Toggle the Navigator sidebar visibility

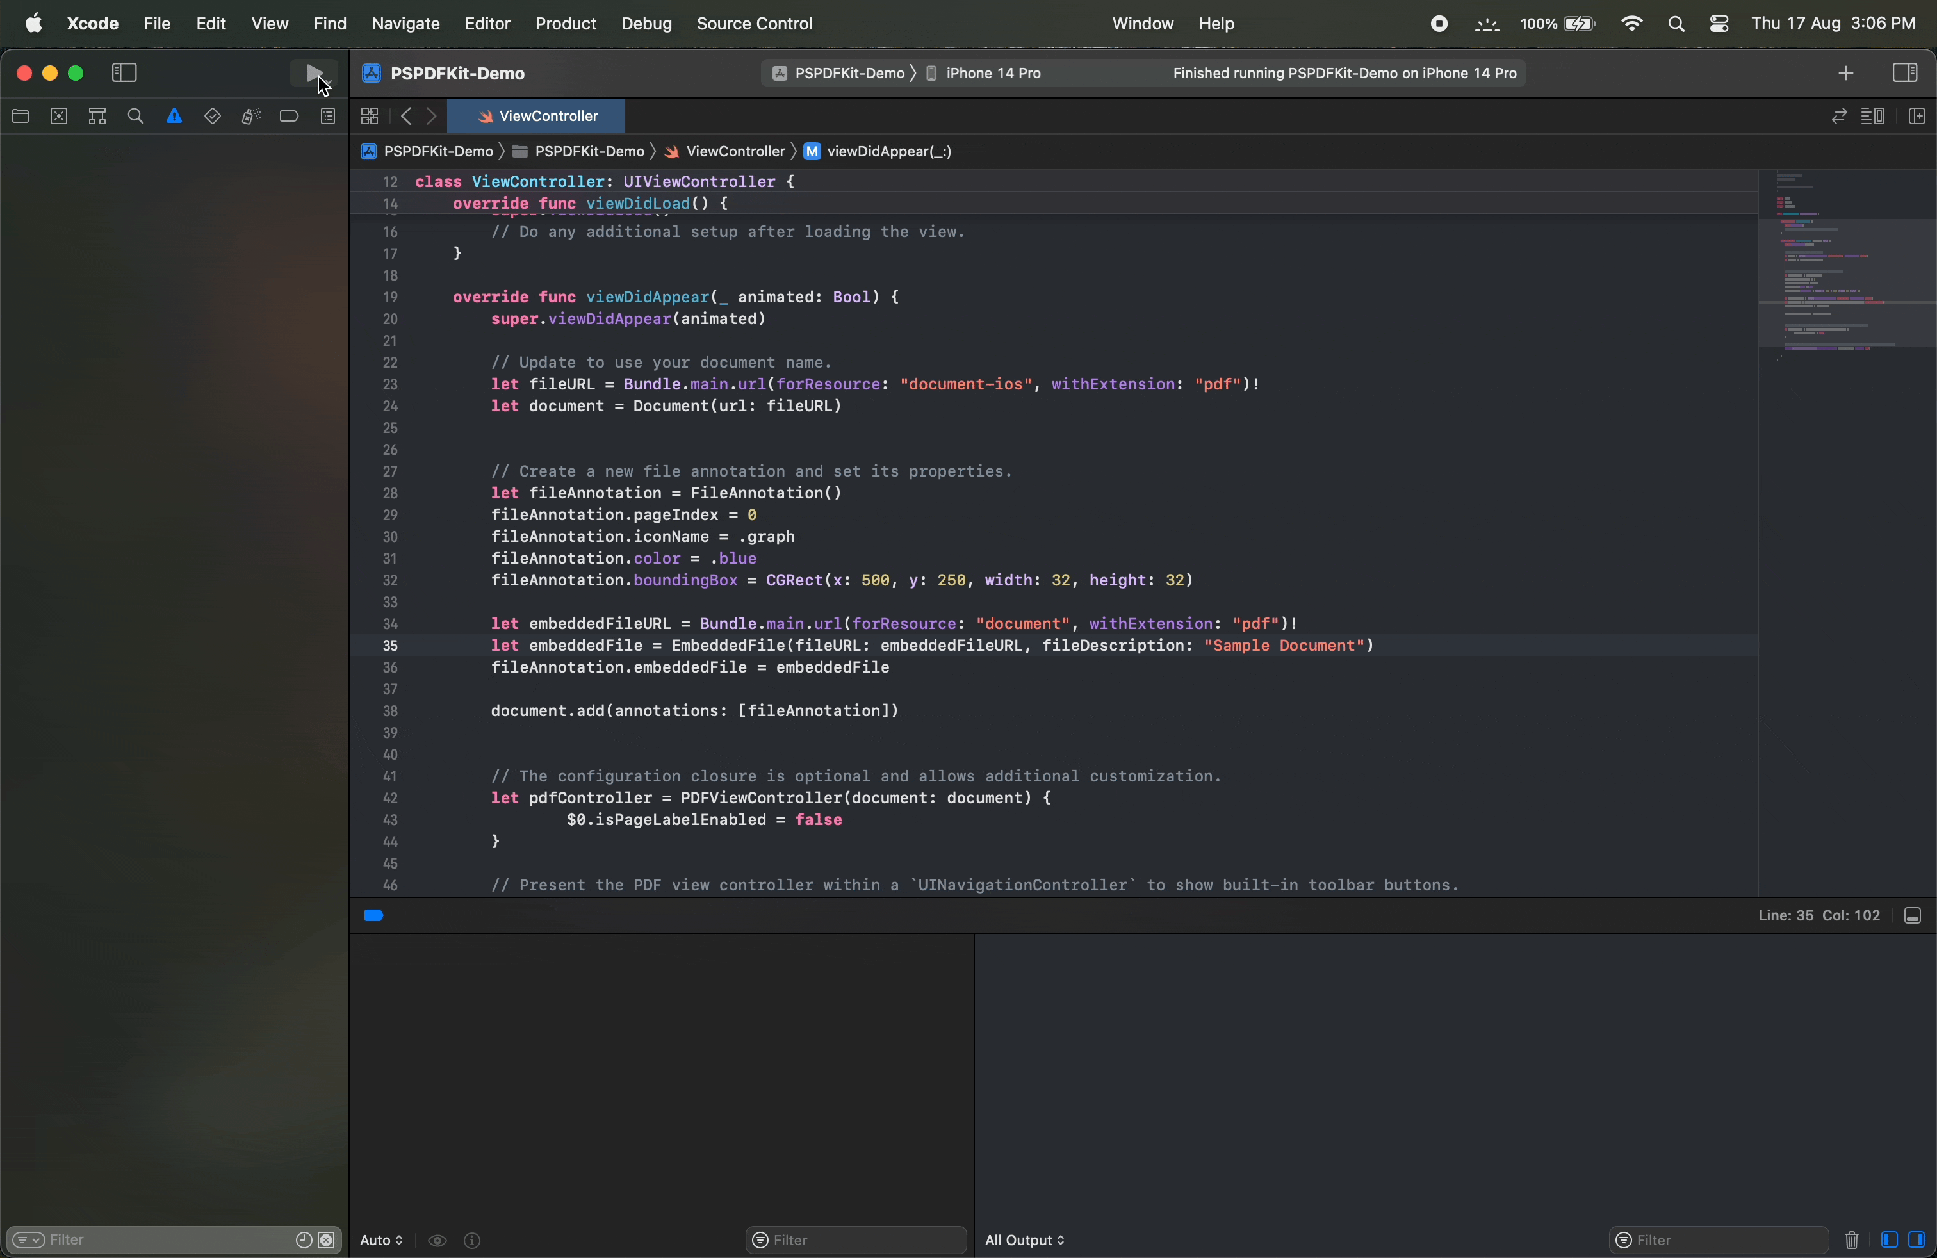click(x=123, y=73)
